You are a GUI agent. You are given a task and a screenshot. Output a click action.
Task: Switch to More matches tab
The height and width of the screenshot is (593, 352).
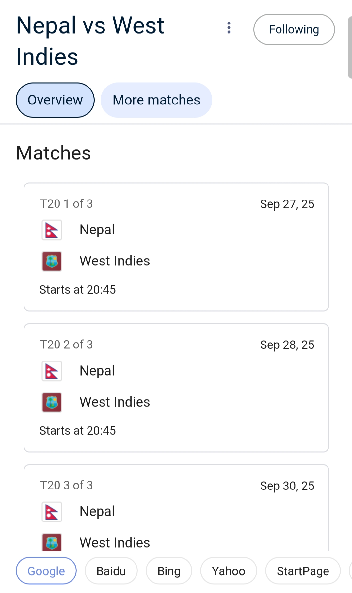click(156, 100)
